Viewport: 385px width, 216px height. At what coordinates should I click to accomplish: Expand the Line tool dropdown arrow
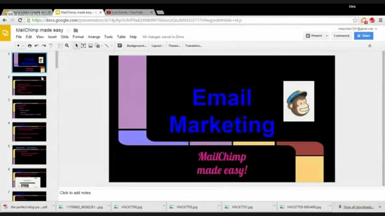[x=112, y=46]
